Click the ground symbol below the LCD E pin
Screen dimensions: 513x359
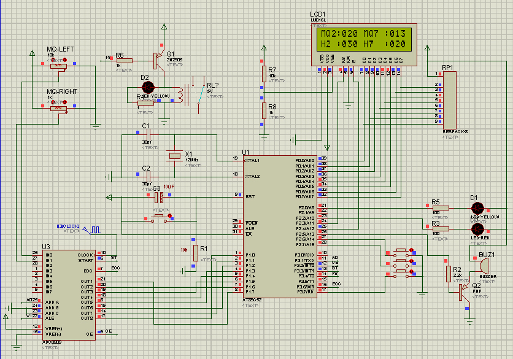[349, 106]
